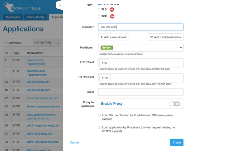Check Load SSL certification by IP address

tap(99, 115)
